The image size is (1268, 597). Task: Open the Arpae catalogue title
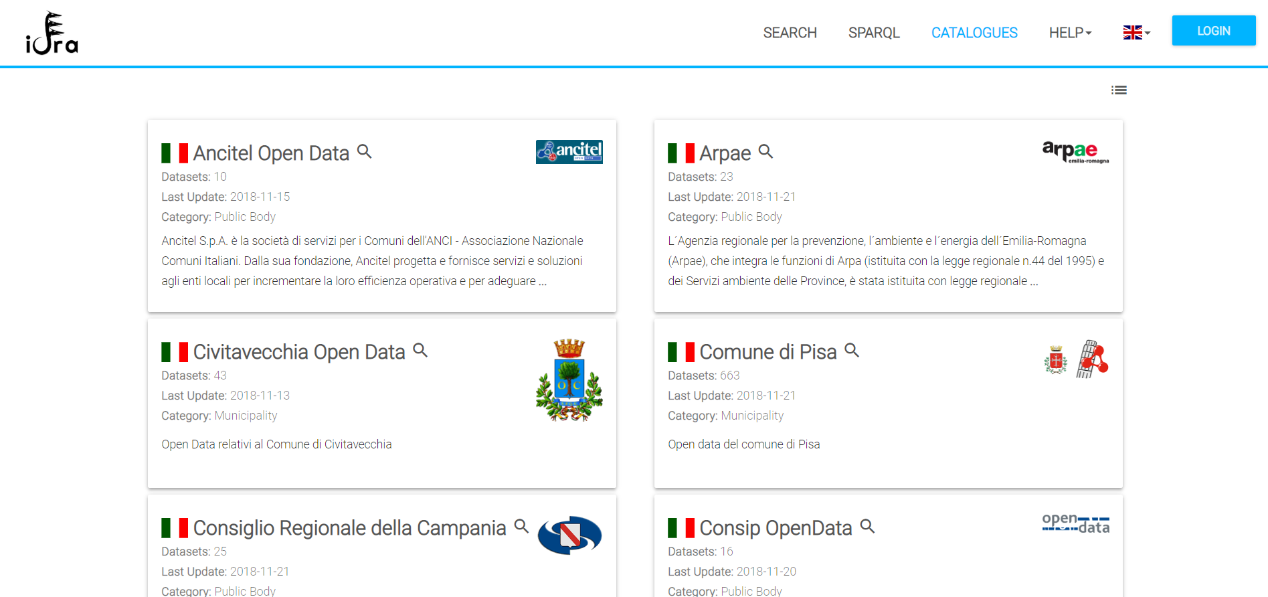tap(725, 153)
